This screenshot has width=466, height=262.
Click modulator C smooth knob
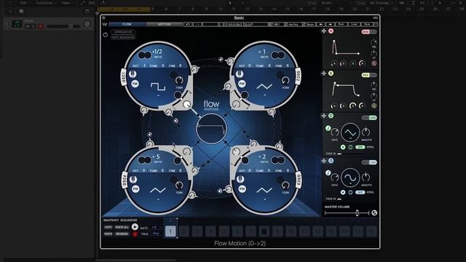pyautogui.click(x=366, y=132)
